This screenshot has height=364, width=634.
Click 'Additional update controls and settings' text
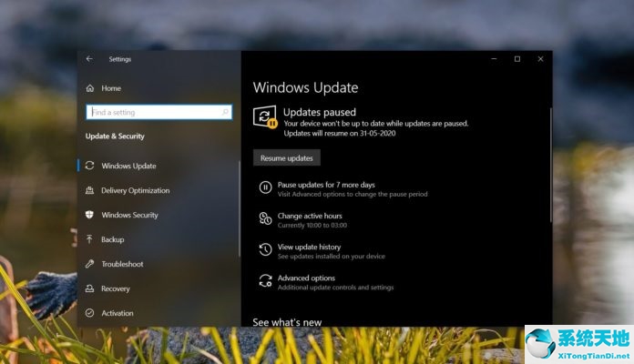coord(335,288)
